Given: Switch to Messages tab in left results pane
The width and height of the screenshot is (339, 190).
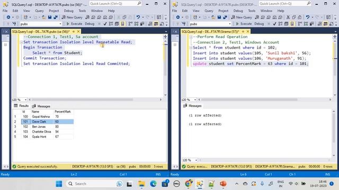Looking at the screenshot, I should tap(41, 106).
